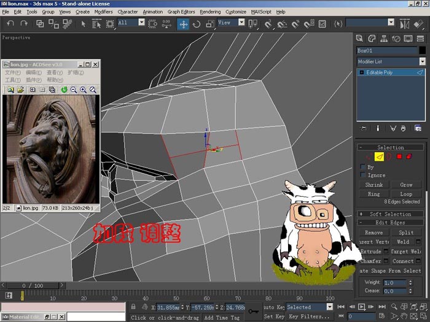Toggle the Auto Key button

pos(274,307)
